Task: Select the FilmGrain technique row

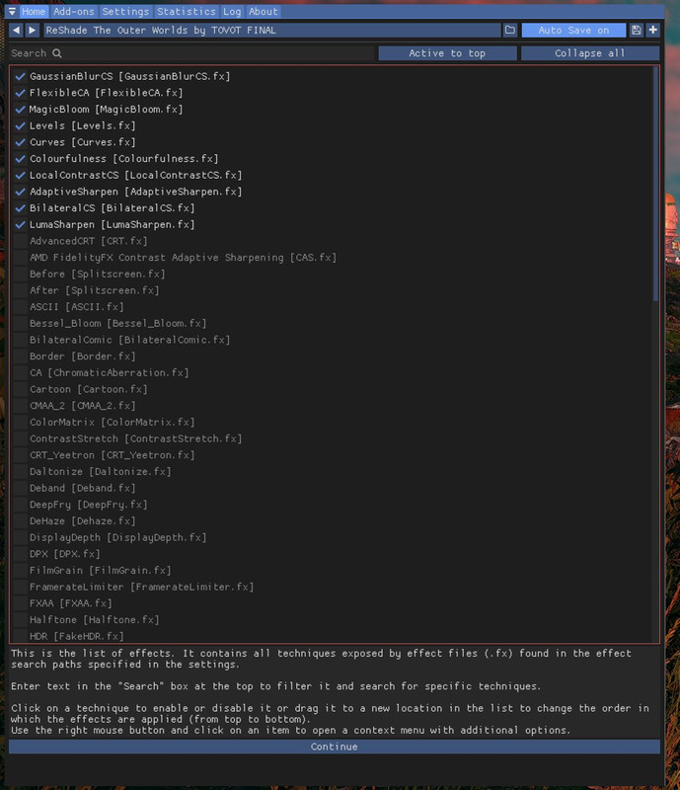Action: 101,571
